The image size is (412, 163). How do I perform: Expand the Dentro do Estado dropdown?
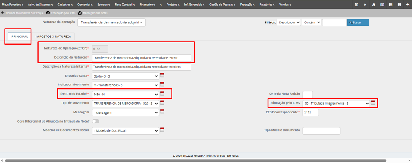coord(125,94)
